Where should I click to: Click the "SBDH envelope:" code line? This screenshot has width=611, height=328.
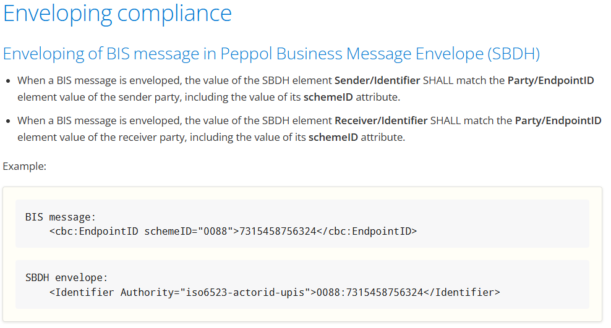[x=66, y=278]
